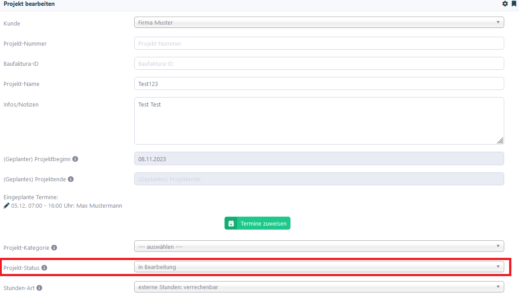
Task: Click the Projekt-Kategorie label text
Action: [x=26, y=248]
